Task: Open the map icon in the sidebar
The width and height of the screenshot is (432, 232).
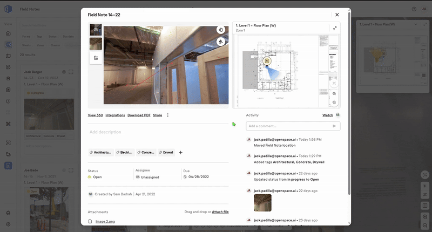Action: tap(8, 56)
